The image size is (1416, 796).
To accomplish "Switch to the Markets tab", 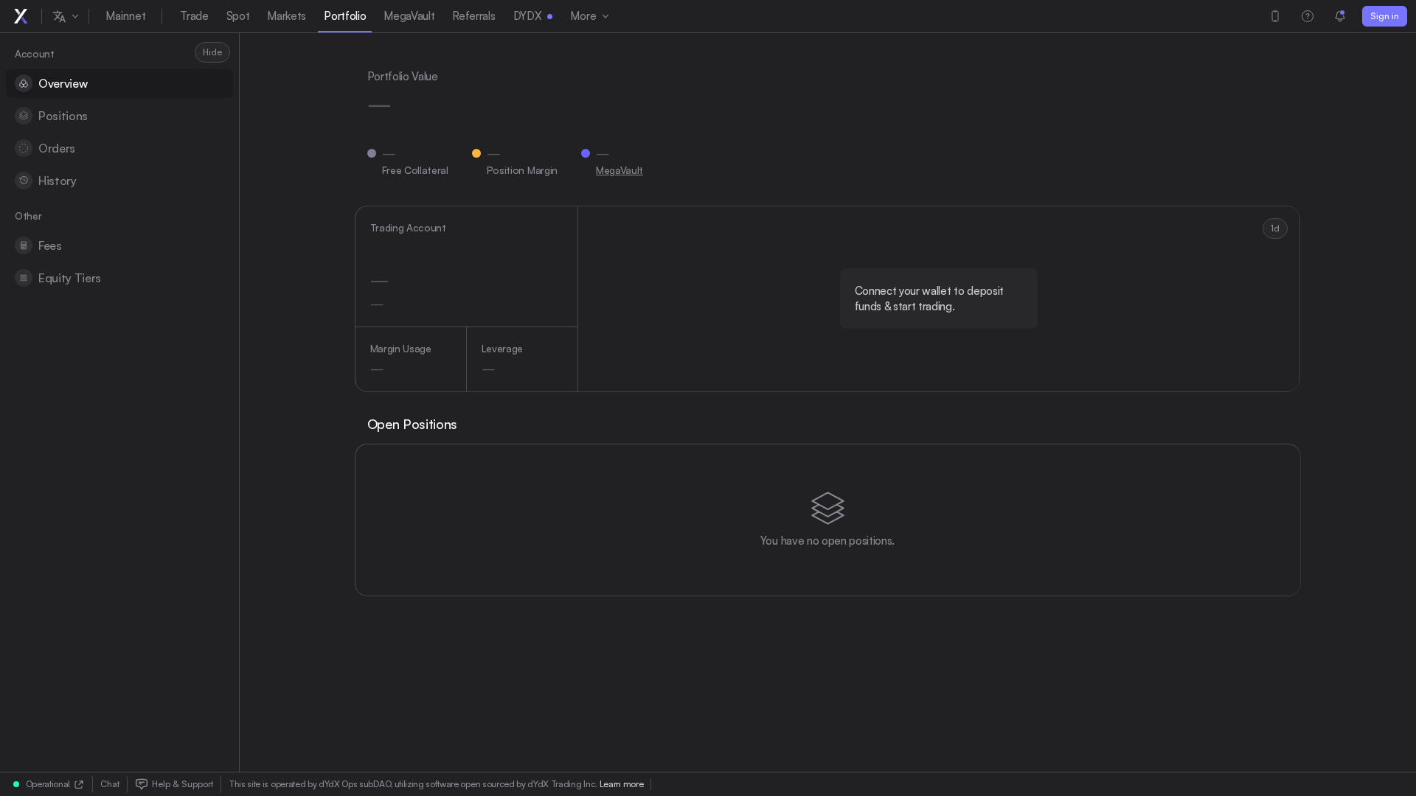I will tap(286, 16).
